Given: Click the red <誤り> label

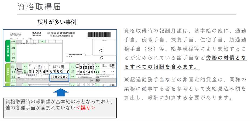Looking at the screenshot, I should click(x=85, y=108).
